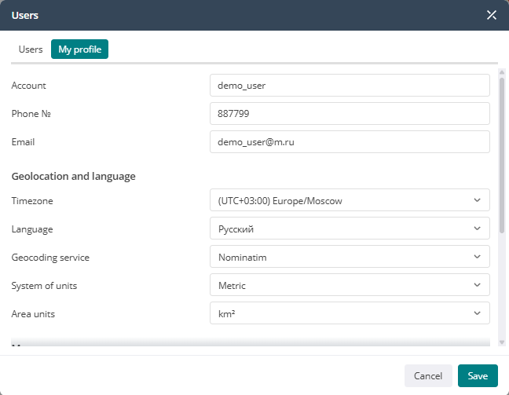Screen dimensions: 509x395
Task: Click the Phone № label
Action: coord(31,114)
